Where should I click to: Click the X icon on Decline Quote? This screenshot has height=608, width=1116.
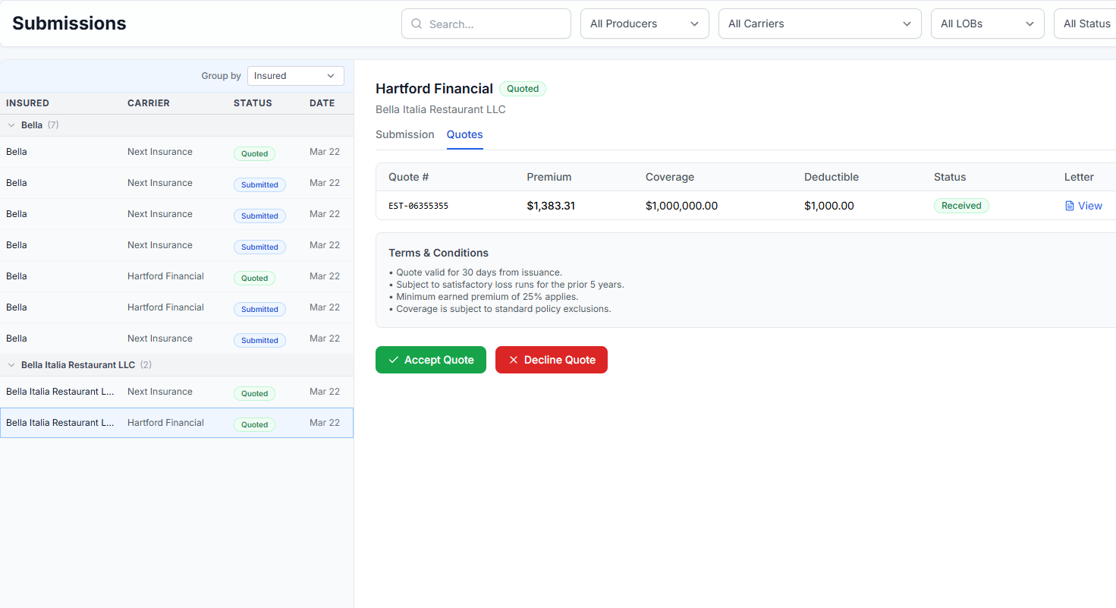click(x=514, y=360)
